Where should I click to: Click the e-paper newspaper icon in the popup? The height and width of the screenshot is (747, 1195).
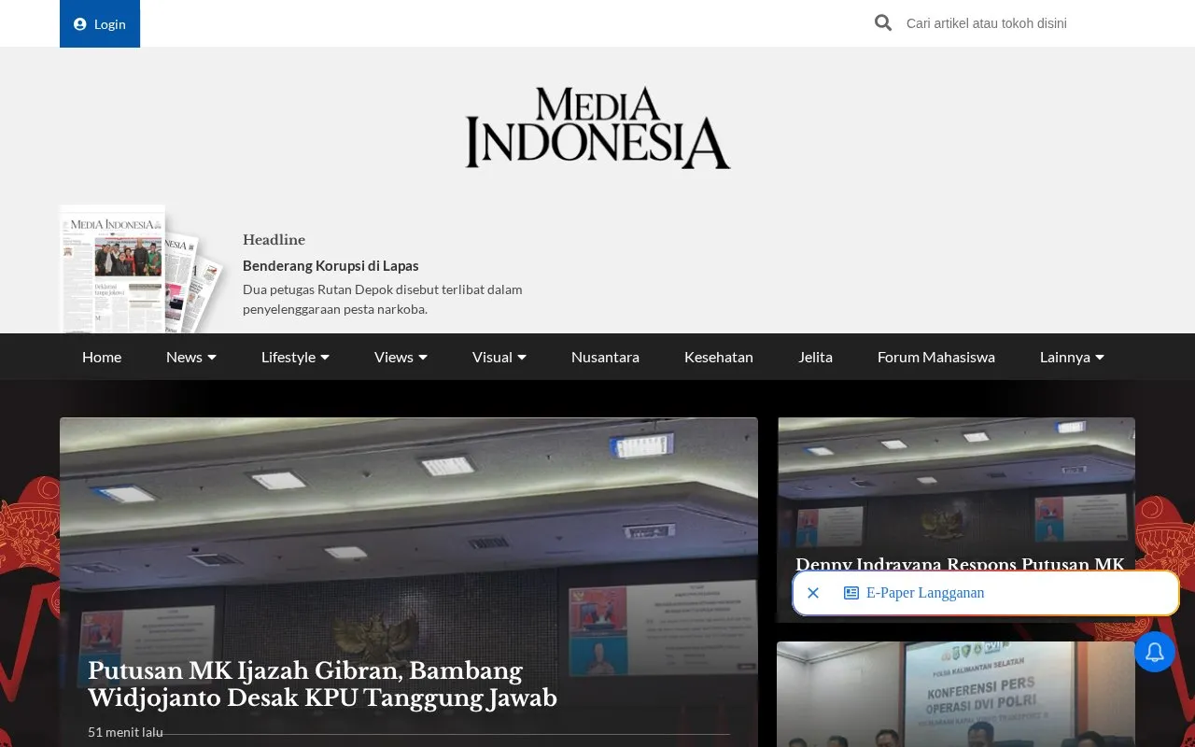point(851,593)
